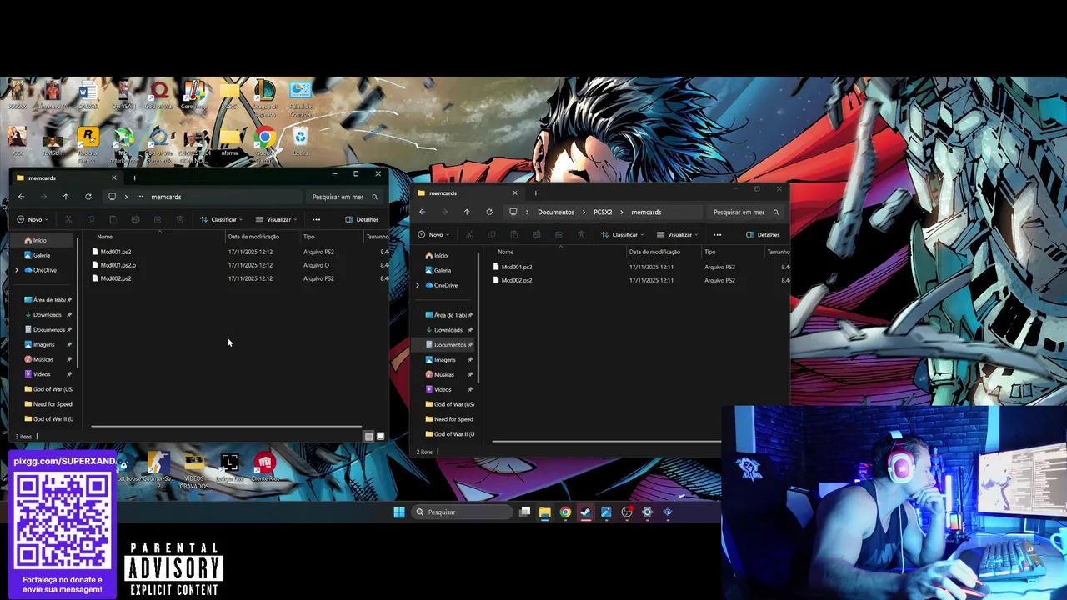Open the more options ellipsis in left window
1067x600 pixels.
tap(316, 219)
